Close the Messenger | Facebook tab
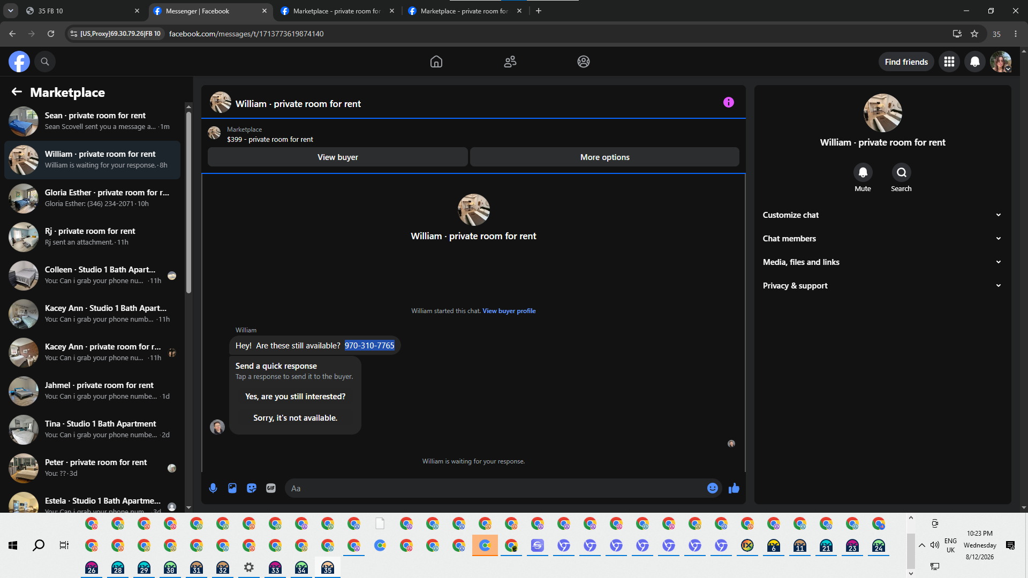 pyautogui.click(x=264, y=11)
